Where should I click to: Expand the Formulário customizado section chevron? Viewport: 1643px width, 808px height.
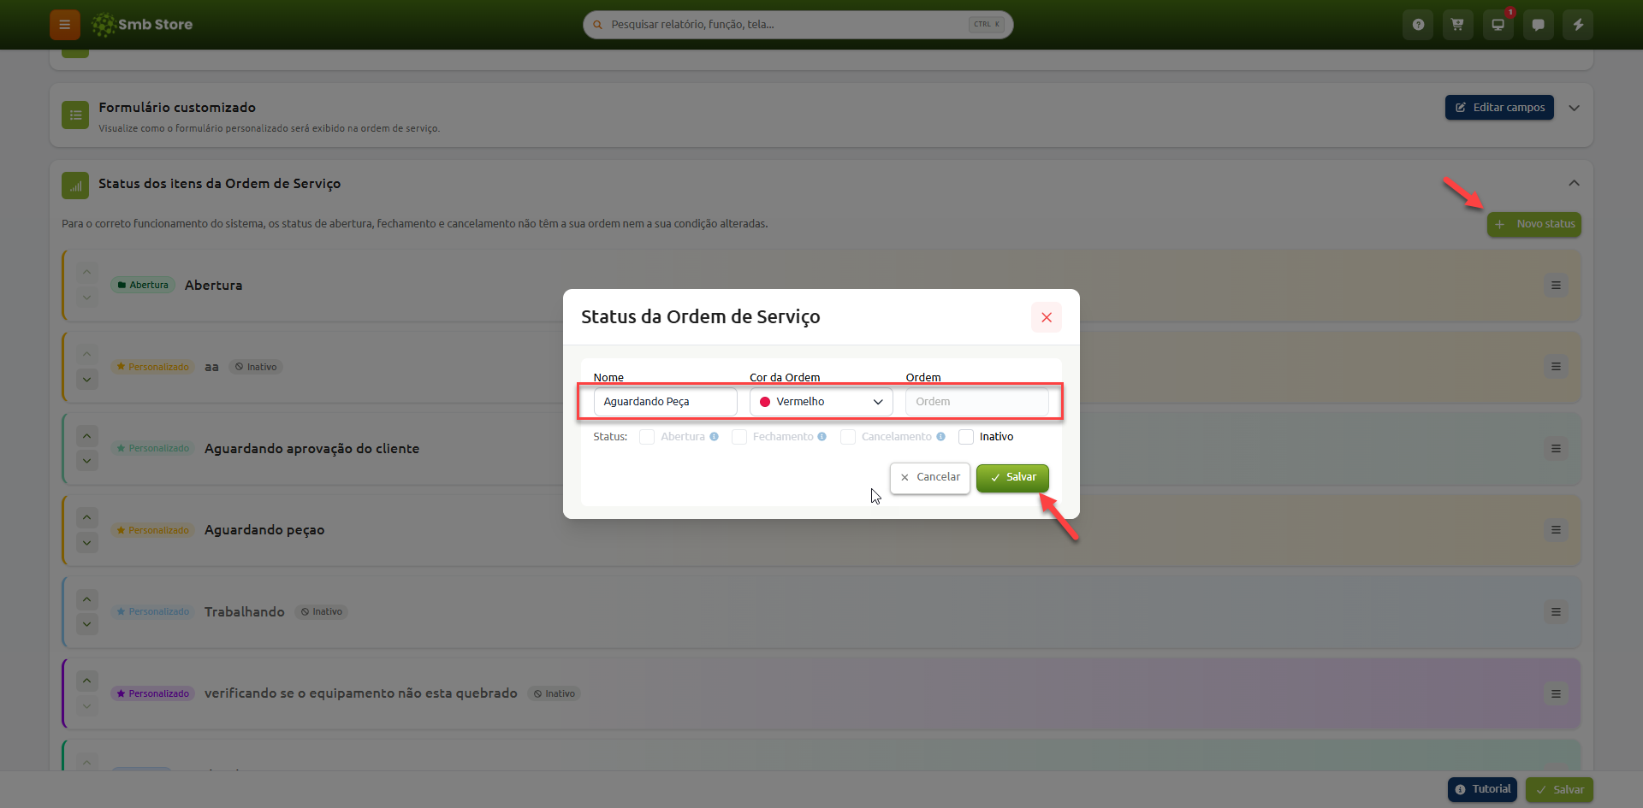1574,108
